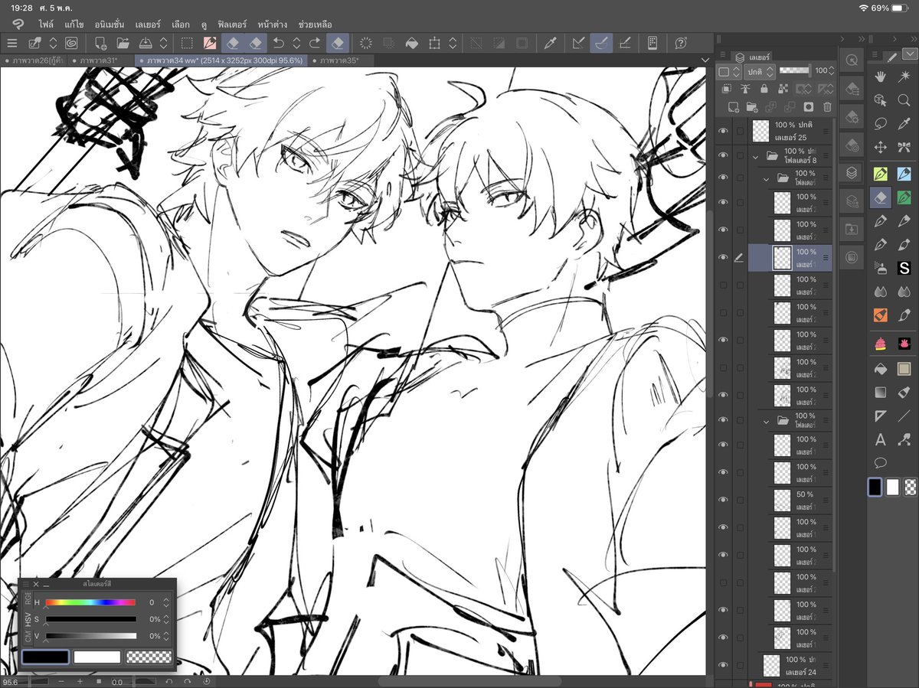The width and height of the screenshot is (919, 688).
Task: Hide layer เลเยอร์ 25 with eye icon
Action: click(x=723, y=131)
